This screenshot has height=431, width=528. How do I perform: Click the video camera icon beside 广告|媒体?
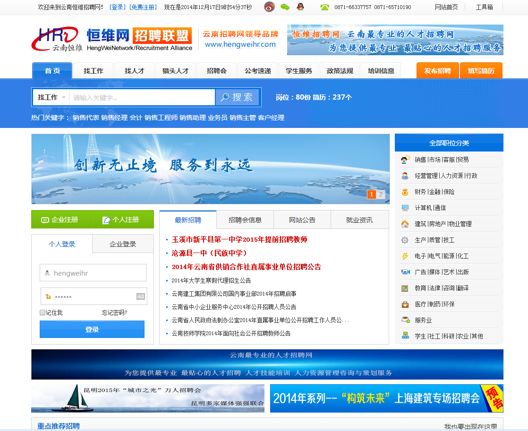pyautogui.click(x=405, y=271)
